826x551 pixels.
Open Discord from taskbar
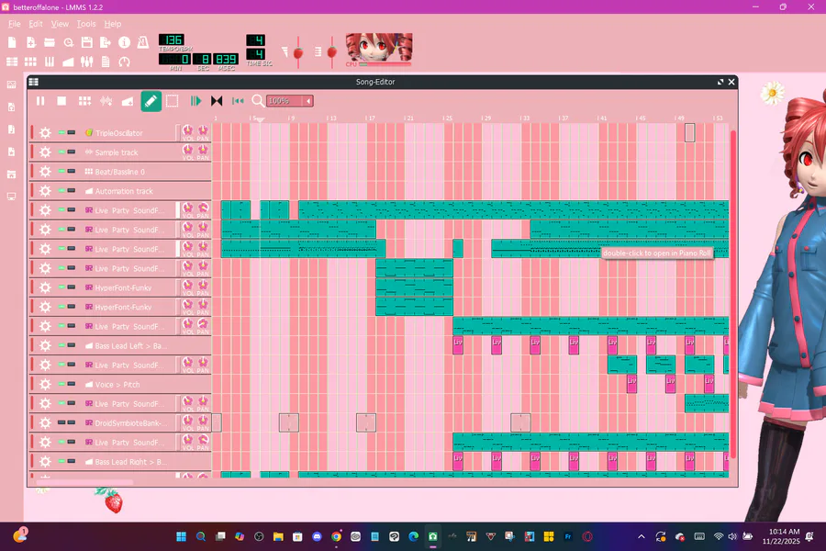tap(317, 536)
